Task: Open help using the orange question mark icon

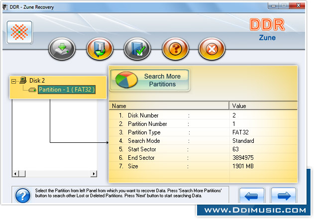Action: tap(176, 49)
